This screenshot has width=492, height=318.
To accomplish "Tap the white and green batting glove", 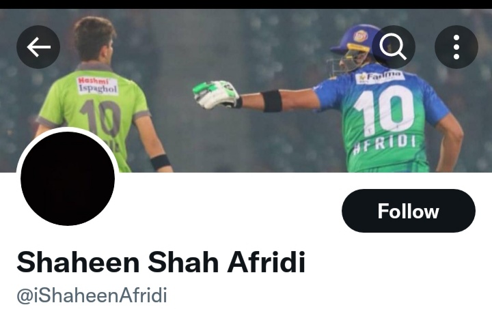I will (216, 94).
